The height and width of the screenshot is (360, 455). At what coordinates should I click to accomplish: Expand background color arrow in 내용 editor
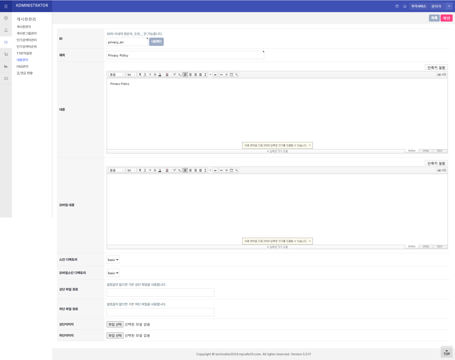pyautogui.click(x=171, y=75)
